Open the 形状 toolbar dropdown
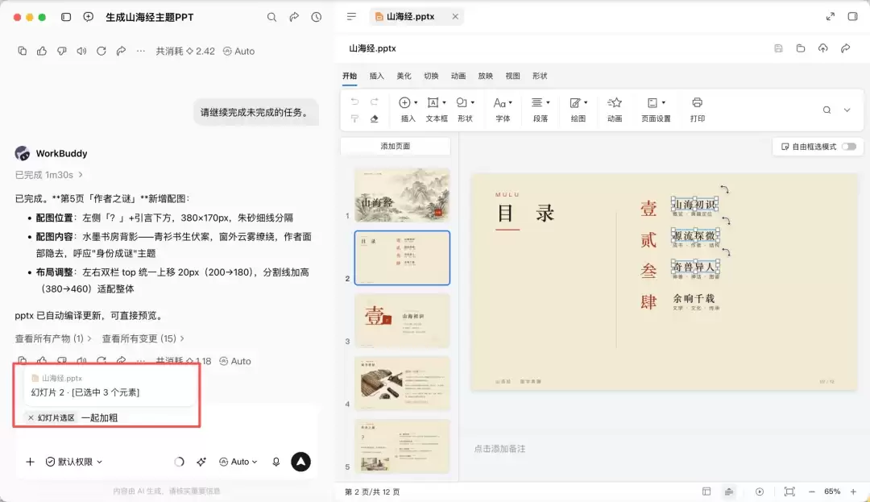The height and width of the screenshot is (502, 870). 465,110
